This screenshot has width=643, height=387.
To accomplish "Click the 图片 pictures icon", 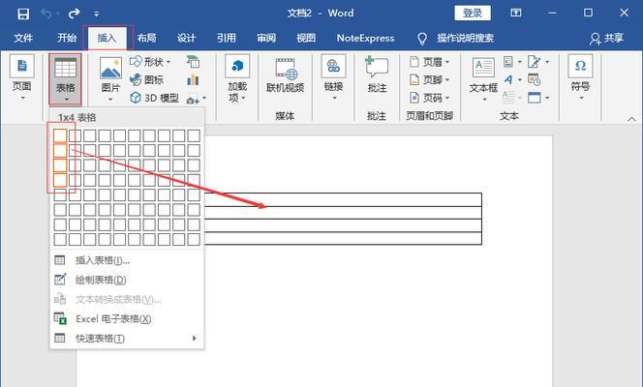I will (110, 68).
